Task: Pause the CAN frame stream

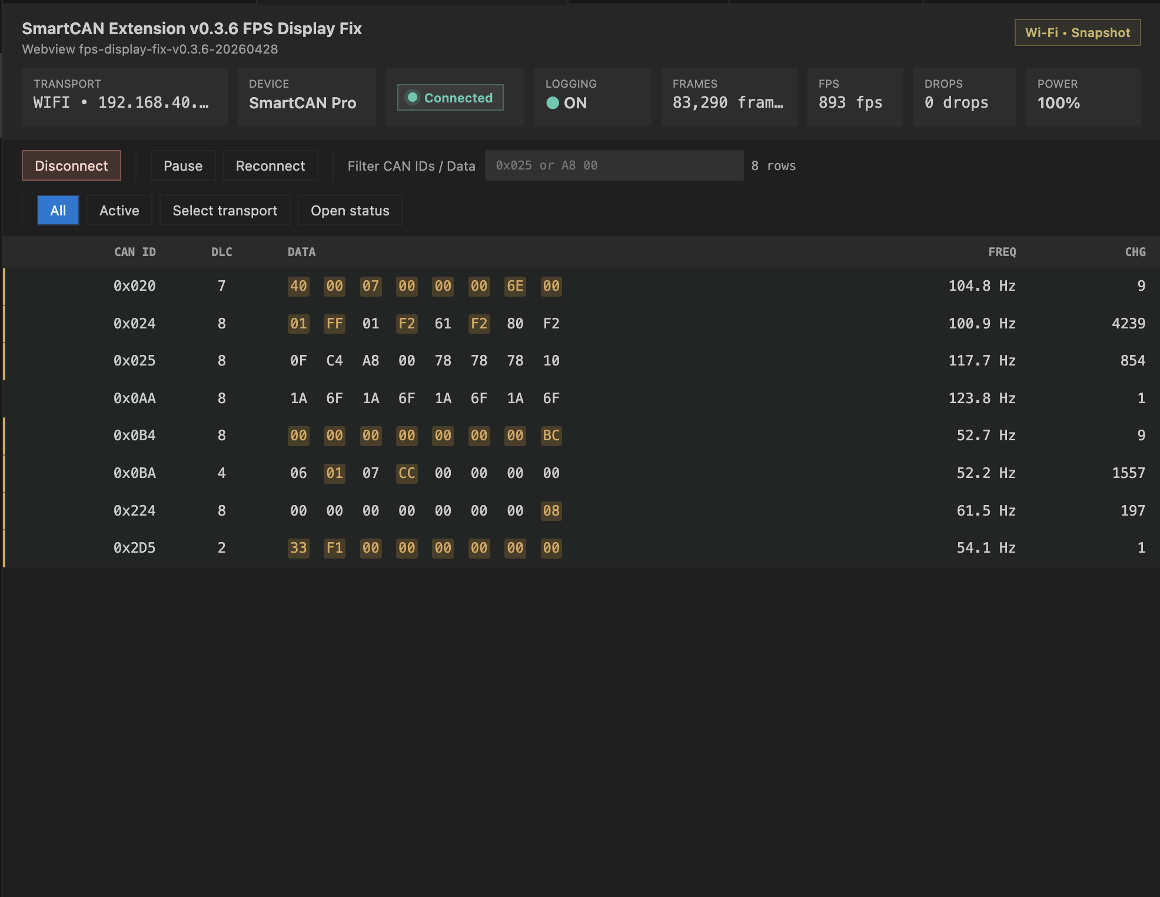Action: click(x=182, y=165)
